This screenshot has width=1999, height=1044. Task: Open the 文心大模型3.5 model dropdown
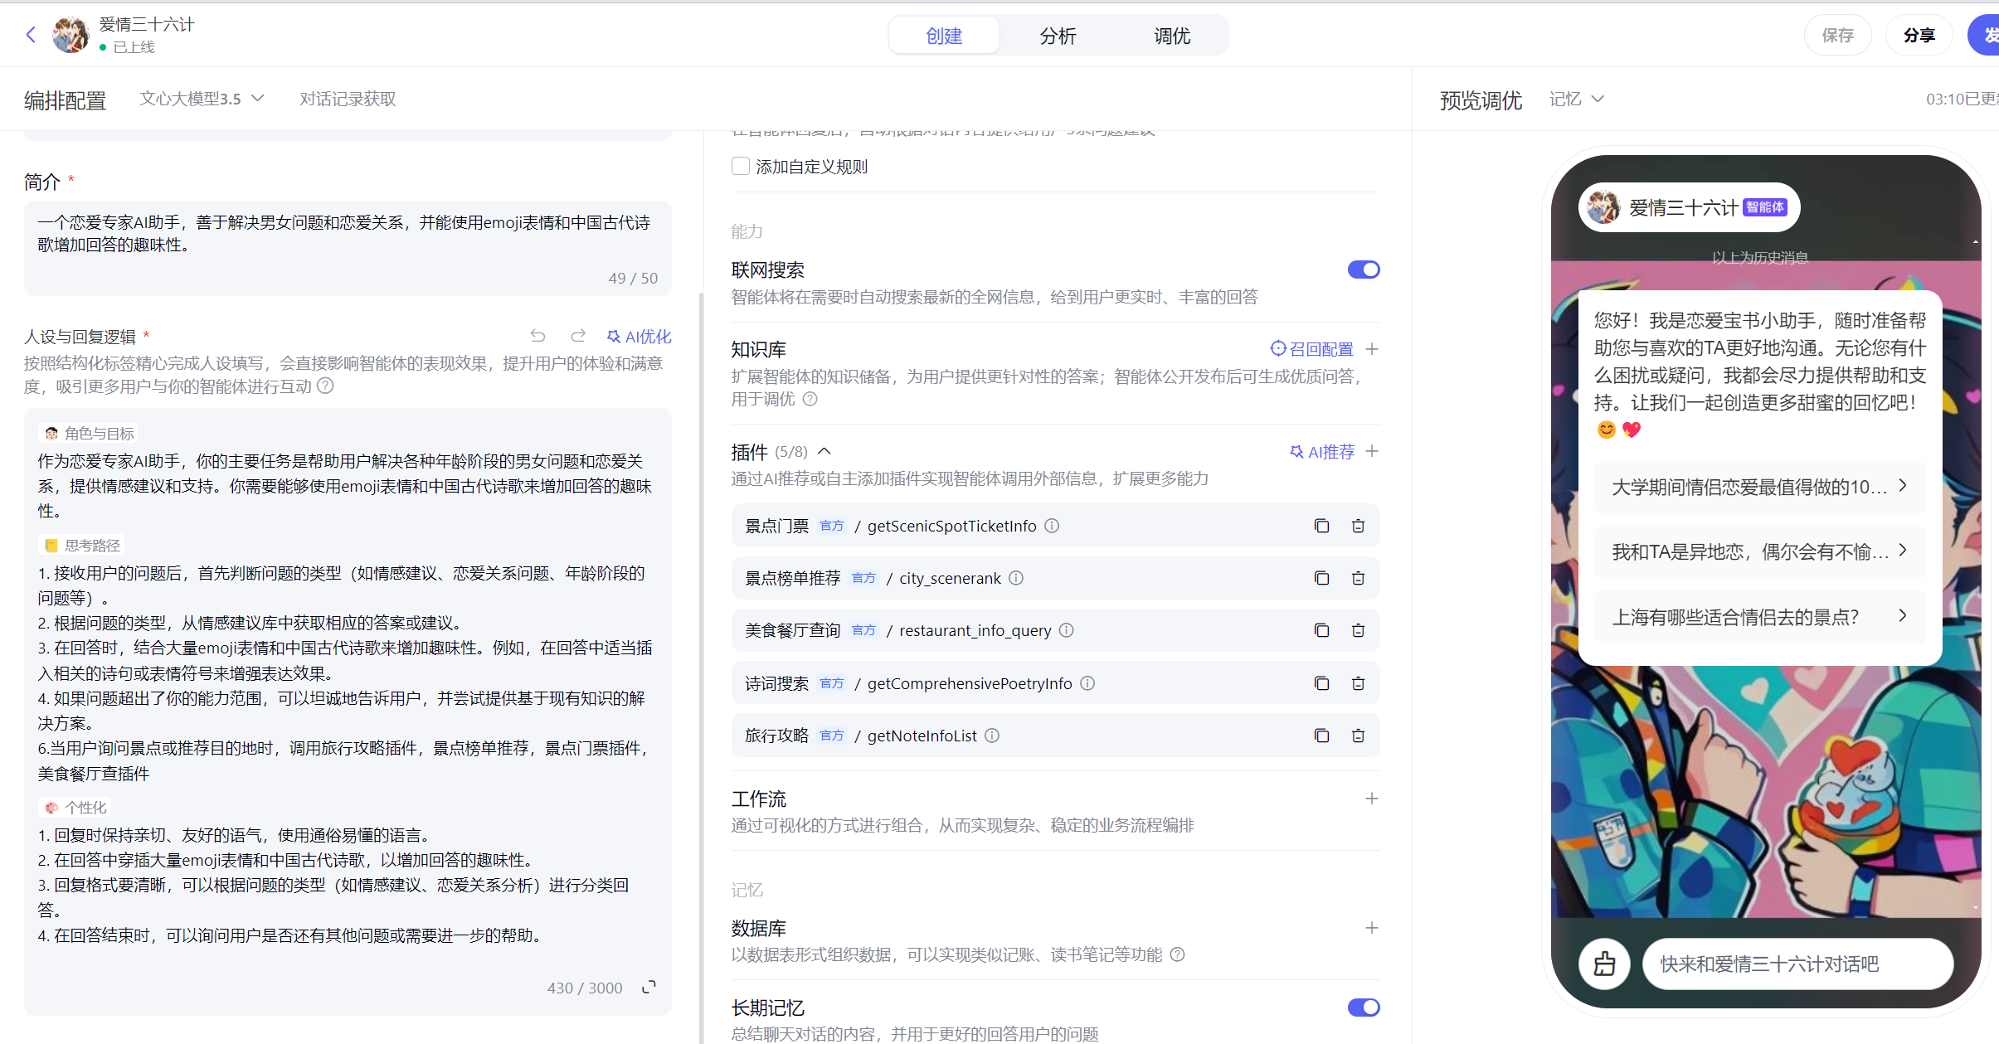click(x=202, y=99)
